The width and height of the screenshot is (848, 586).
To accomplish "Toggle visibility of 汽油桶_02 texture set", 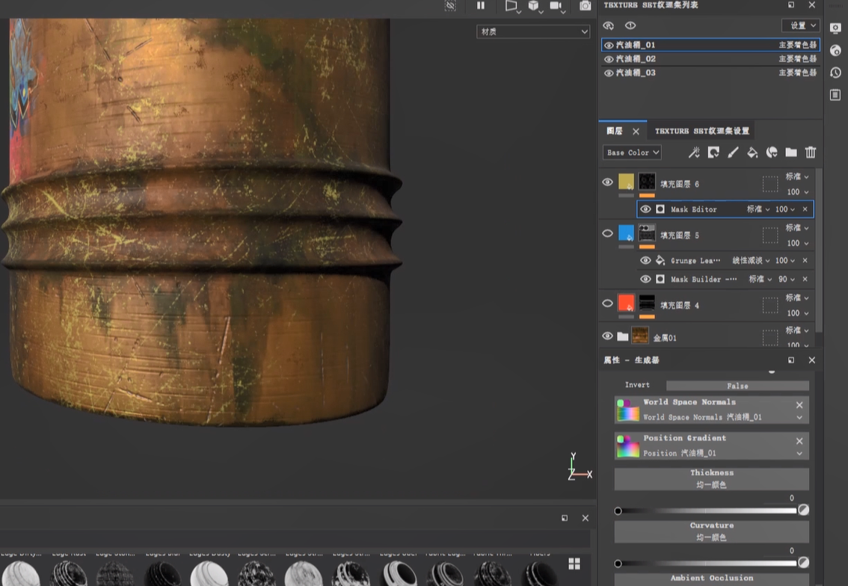I will click(x=609, y=59).
